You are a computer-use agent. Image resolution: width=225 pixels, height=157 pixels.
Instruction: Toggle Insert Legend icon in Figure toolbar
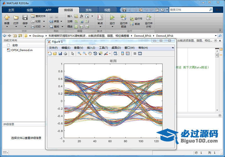click(127, 53)
